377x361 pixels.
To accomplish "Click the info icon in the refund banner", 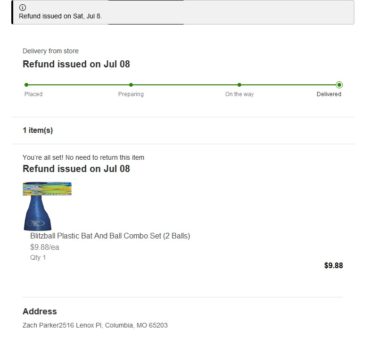I will pos(23,8).
